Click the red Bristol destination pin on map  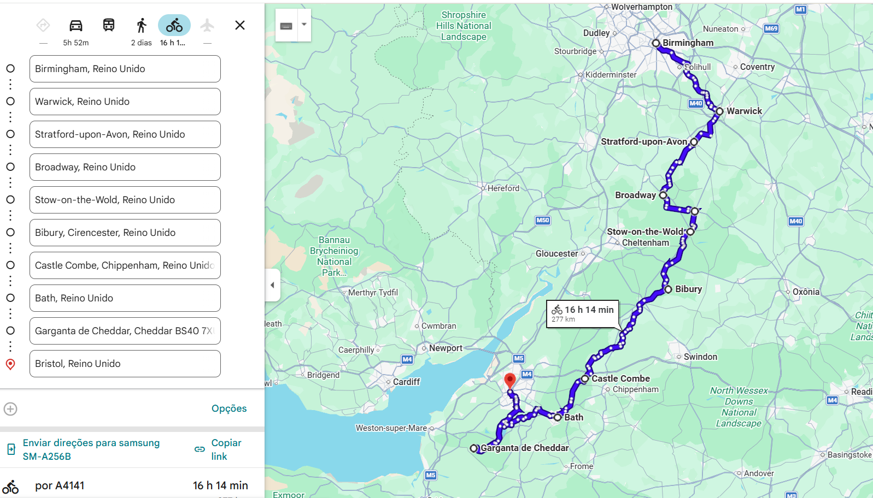click(509, 381)
